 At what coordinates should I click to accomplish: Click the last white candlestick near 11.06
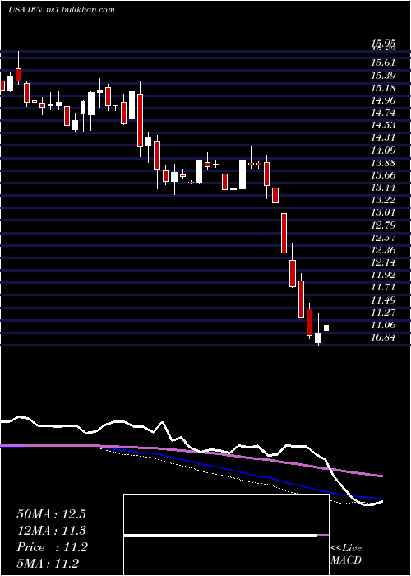tap(326, 327)
